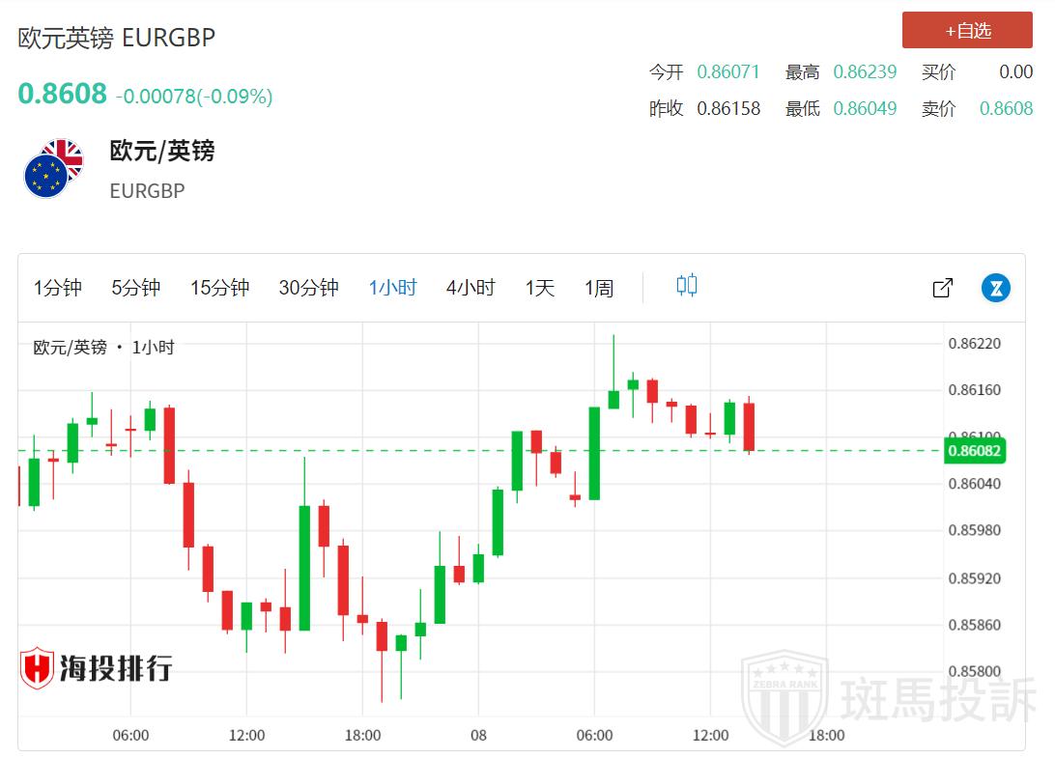
Task: Add EURGBP via +自选 button
Action: pyautogui.click(x=967, y=31)
